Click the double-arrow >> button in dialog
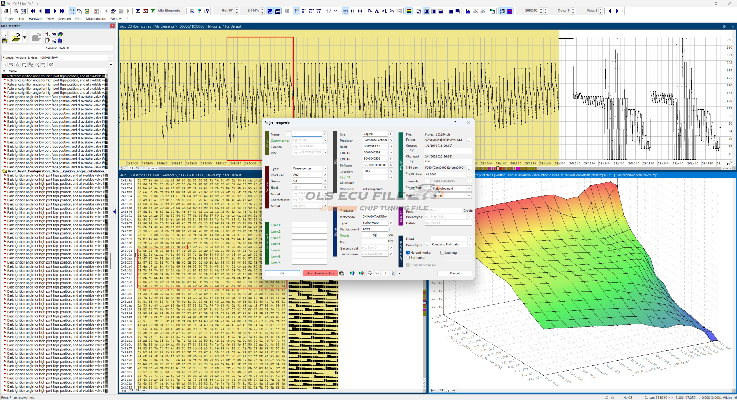The width and height of the screenshot is (737, 400). (x=377, y=273)
